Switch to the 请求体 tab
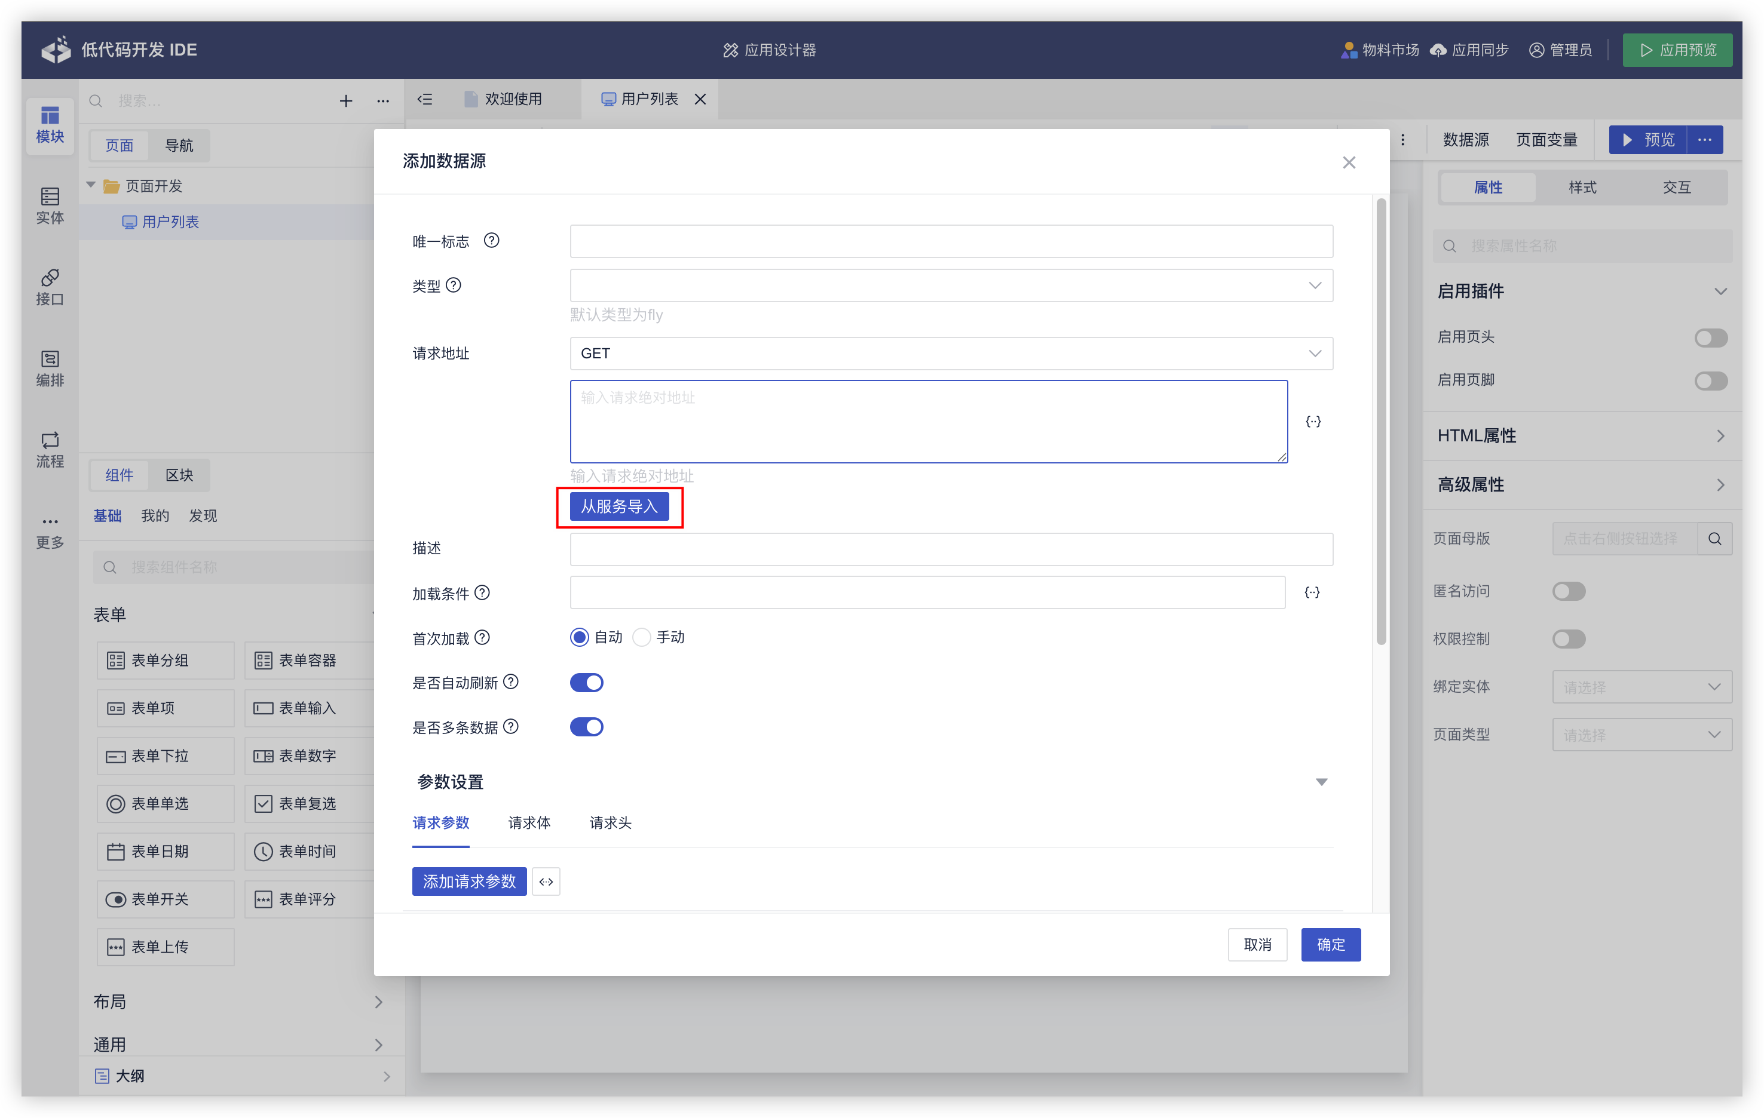 tap(529, 823)
